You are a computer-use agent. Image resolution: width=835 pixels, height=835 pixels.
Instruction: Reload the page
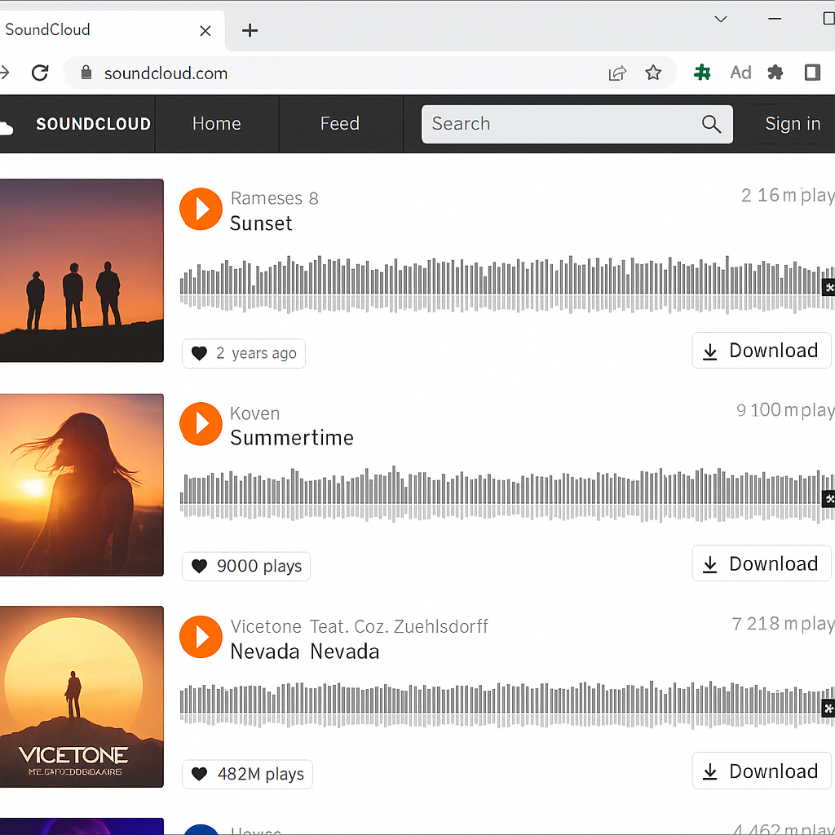point(39,73)
